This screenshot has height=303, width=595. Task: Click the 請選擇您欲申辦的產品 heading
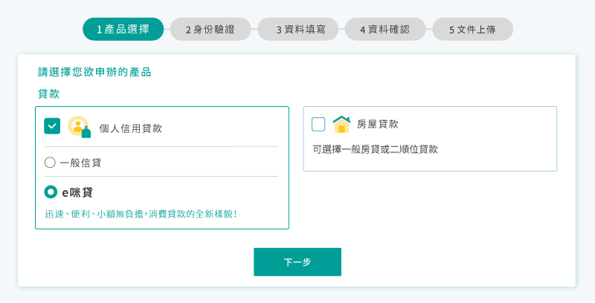[94, 72]
